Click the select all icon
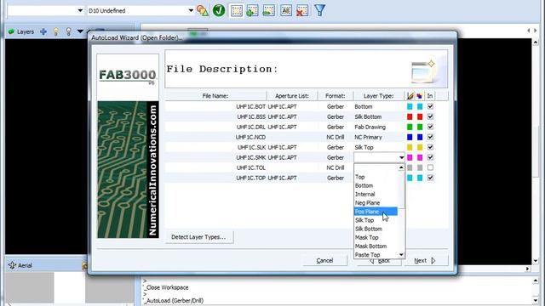This screenshot has width=545, height=306. pos(286,10)
